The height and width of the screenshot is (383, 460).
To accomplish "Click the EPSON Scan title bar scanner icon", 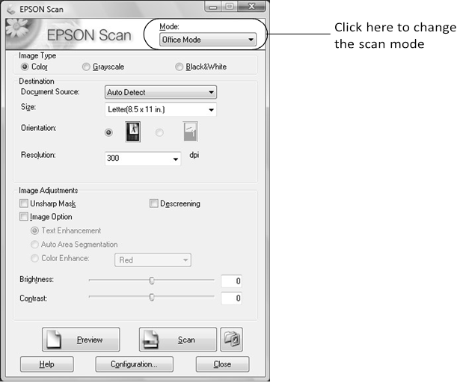I will click(11, 10).
